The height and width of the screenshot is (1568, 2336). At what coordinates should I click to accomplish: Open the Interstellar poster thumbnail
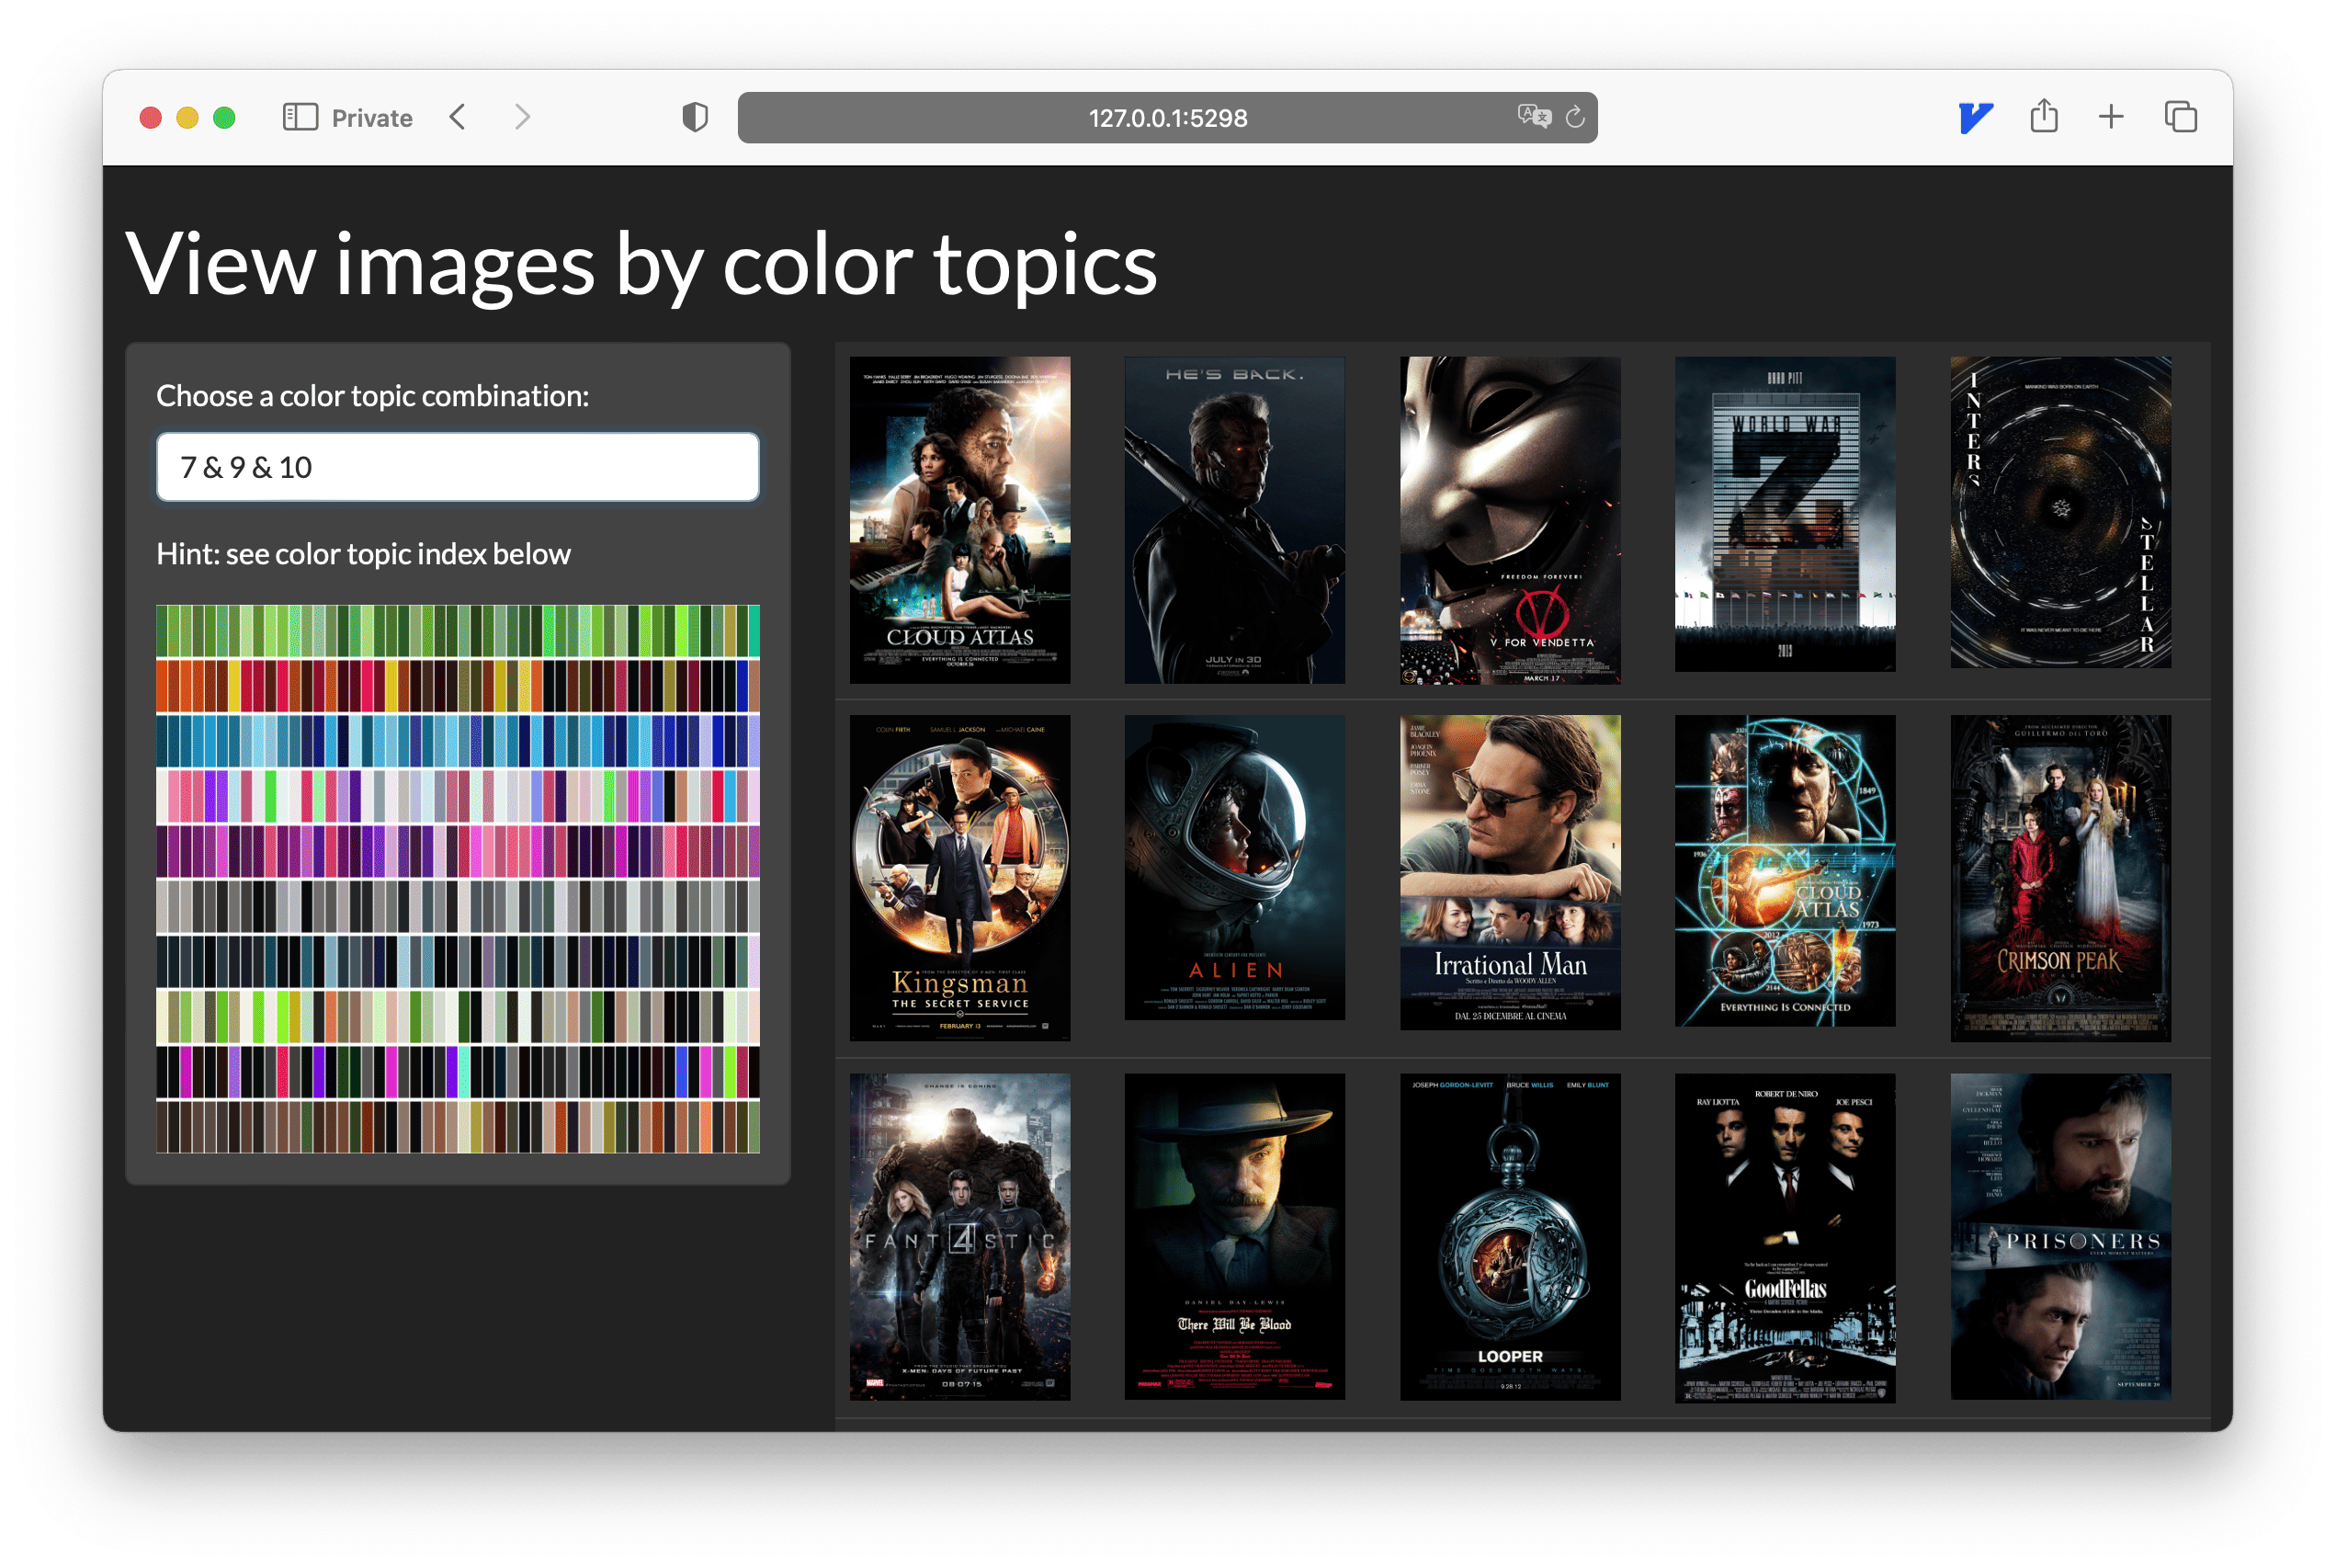(2060, 512)
